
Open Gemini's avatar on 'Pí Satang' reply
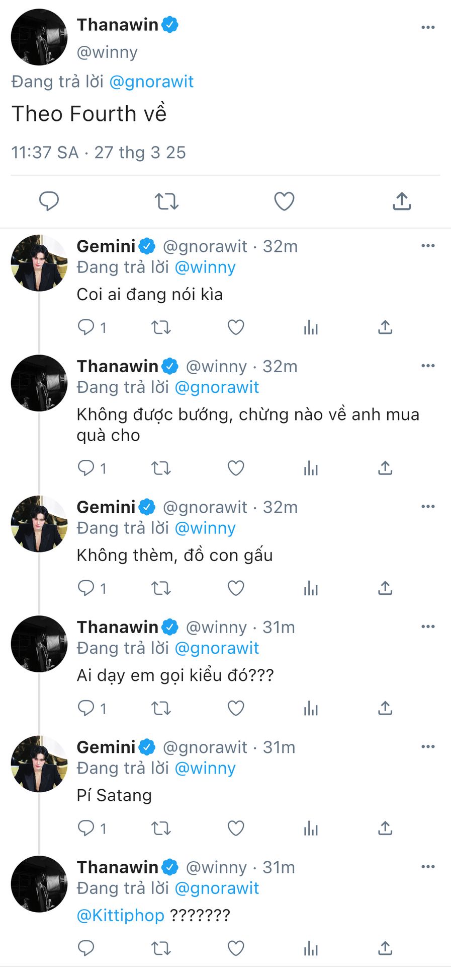click(39, 764)
